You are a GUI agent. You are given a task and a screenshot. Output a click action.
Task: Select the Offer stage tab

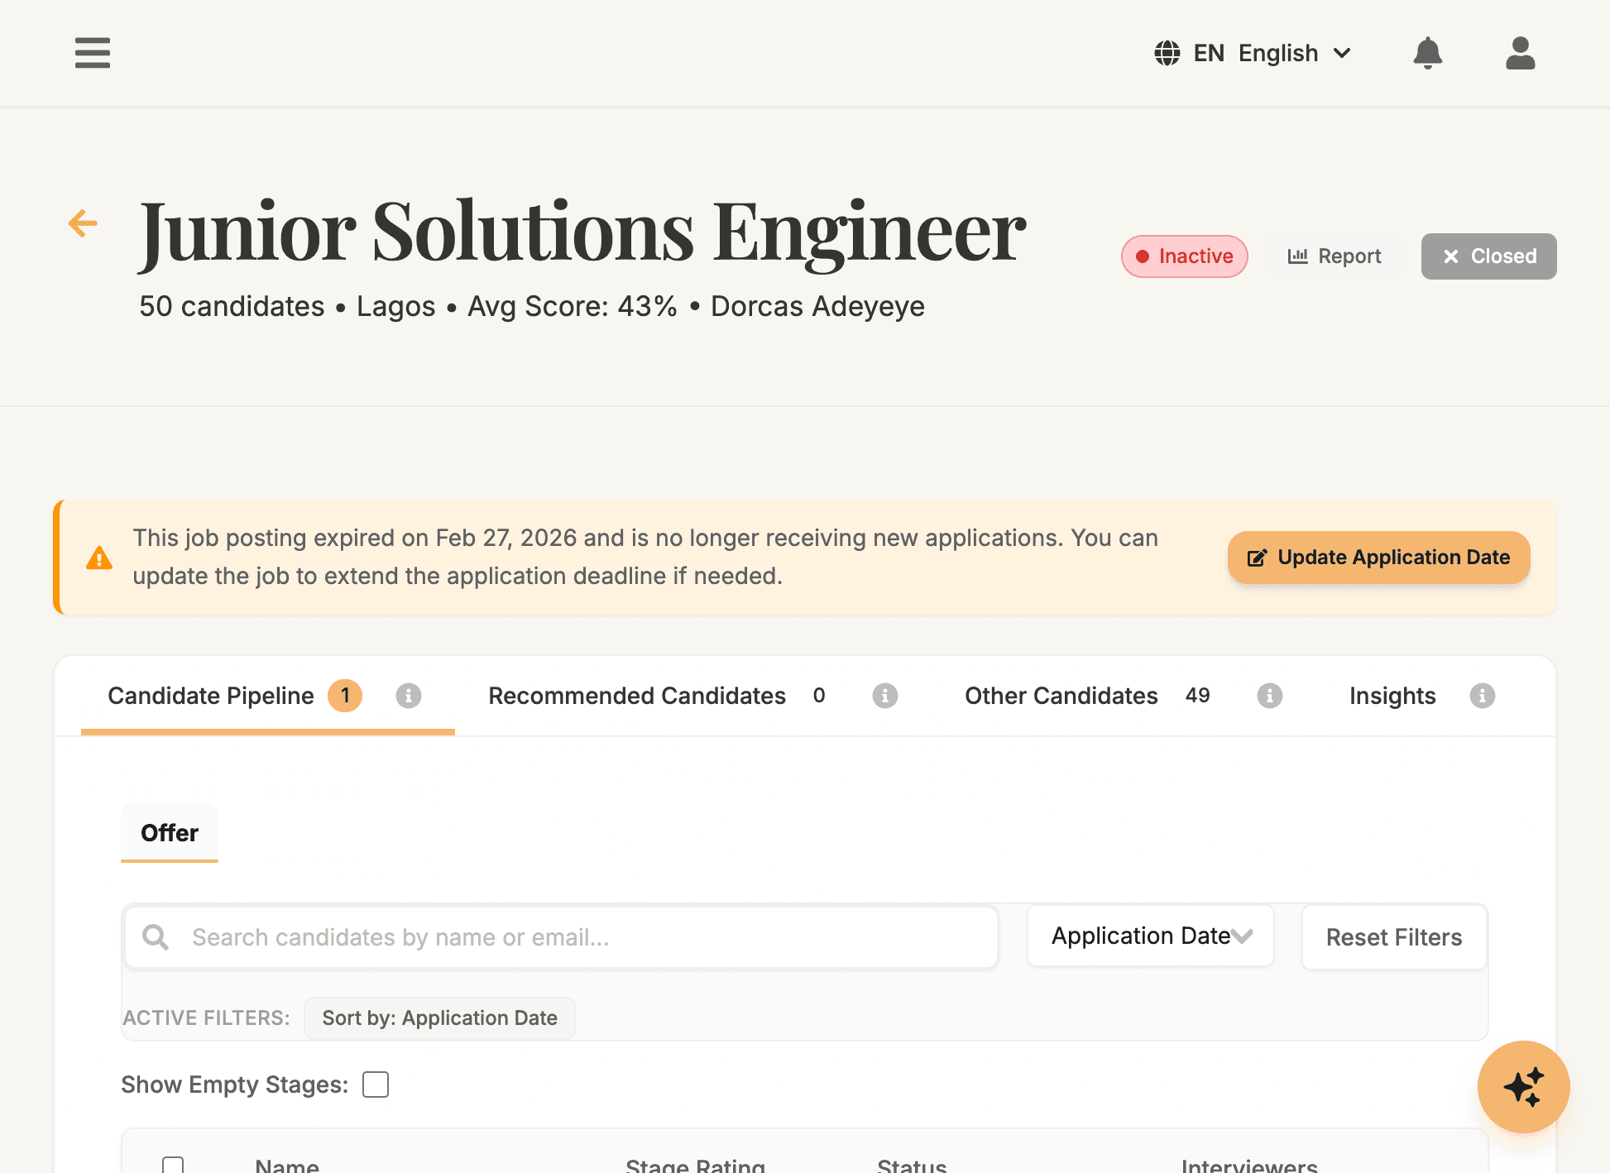coord(170,832)
